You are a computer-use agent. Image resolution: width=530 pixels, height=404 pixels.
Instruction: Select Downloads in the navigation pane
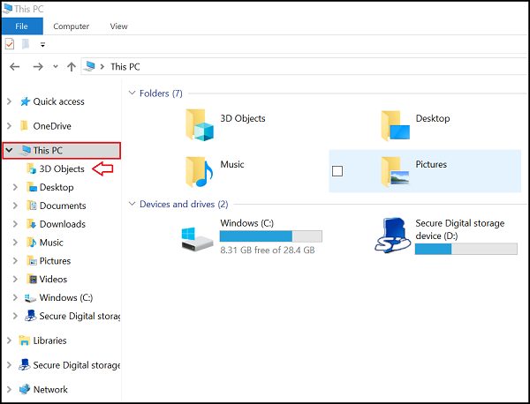[x=62, y=224]
